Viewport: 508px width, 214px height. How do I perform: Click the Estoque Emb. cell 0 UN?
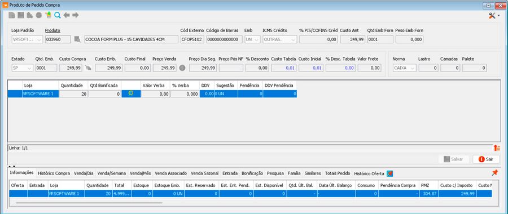(x=168, y=194)
